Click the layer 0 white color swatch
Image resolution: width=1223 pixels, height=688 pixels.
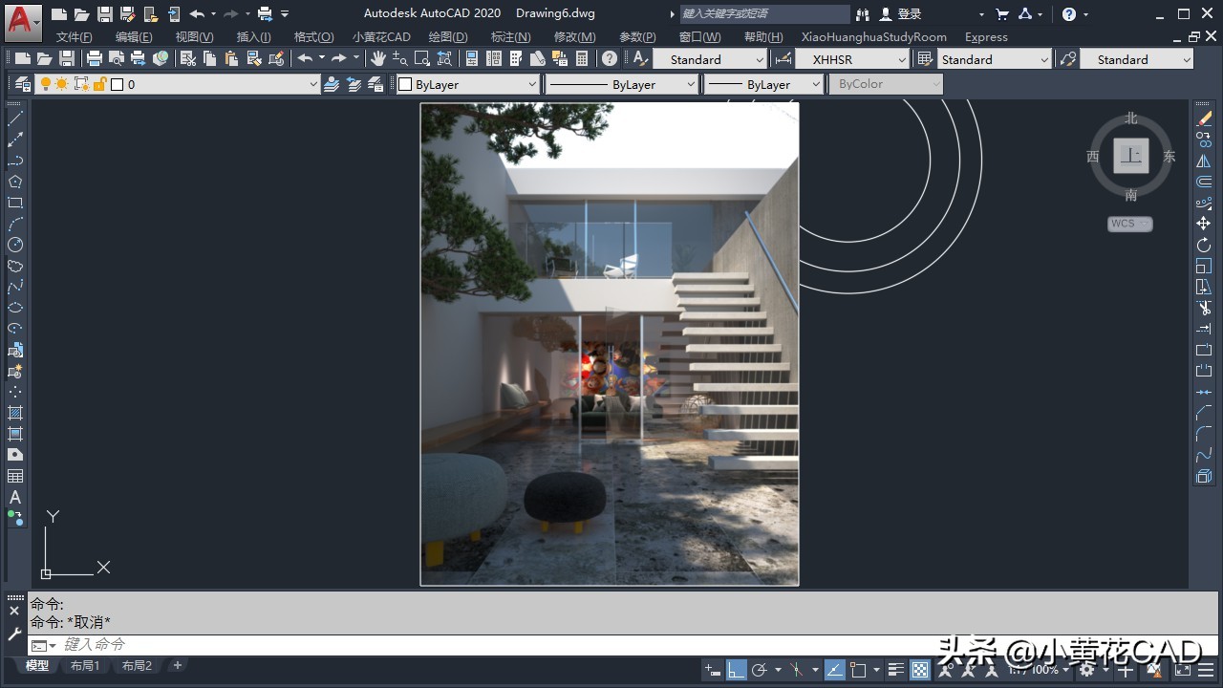(x=118, y=84)
